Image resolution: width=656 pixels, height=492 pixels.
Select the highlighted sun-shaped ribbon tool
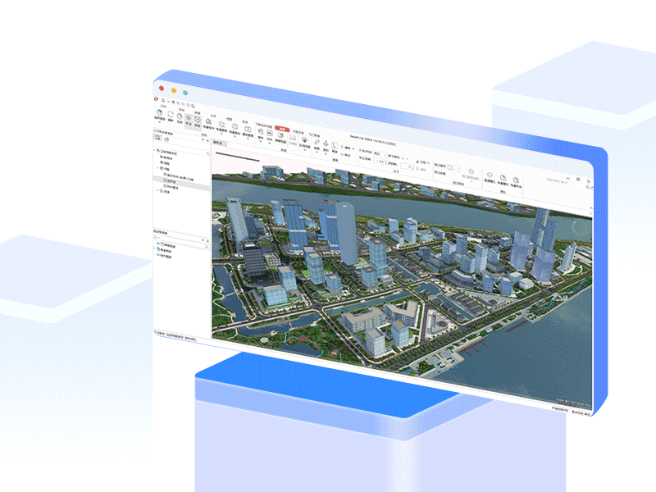tap(189, 118)
